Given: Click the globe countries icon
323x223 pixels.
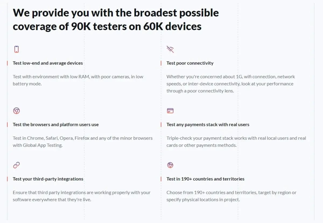Looking at the screenshot, I should [x=170, y=165].
